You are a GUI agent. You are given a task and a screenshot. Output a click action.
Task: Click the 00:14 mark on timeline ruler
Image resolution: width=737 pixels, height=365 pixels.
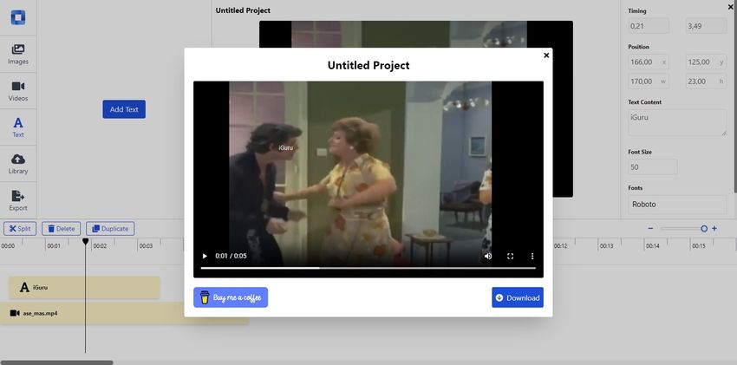coord(652,245)
